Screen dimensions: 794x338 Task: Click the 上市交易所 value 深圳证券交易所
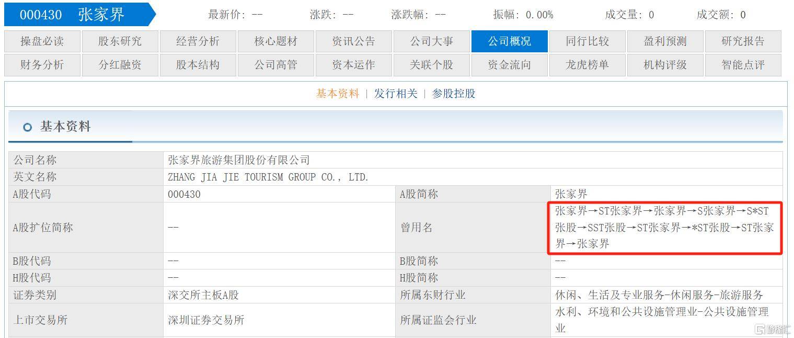pos(206,320)
